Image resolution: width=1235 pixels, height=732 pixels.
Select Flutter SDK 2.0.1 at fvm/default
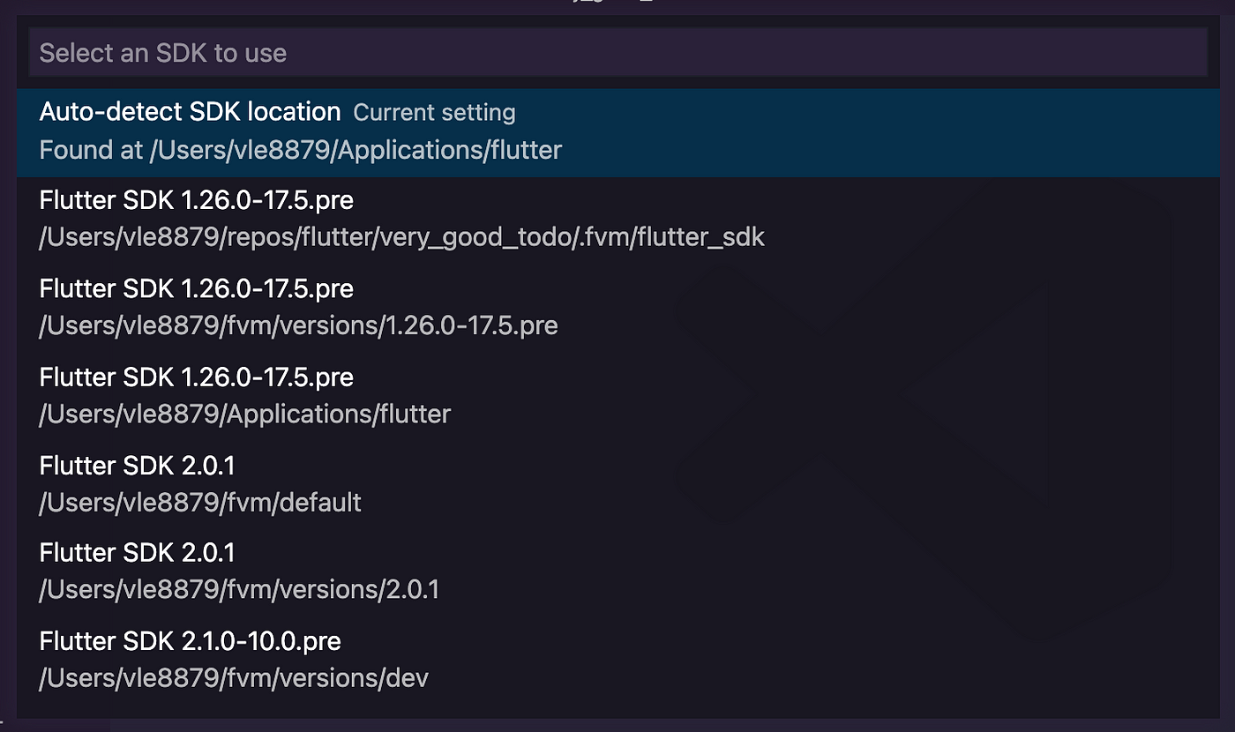(x=617, y=485)
